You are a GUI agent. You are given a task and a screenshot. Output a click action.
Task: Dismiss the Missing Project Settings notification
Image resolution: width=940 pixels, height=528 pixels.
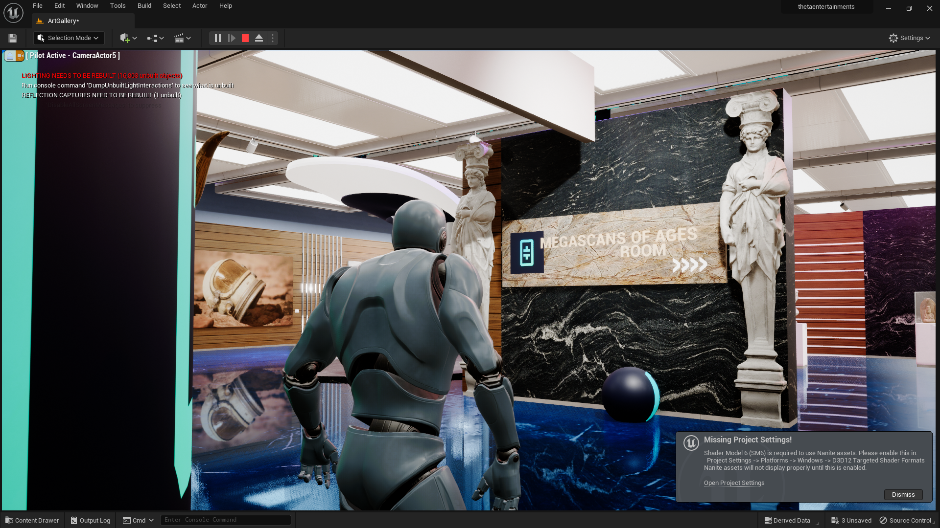pos(903,495)
